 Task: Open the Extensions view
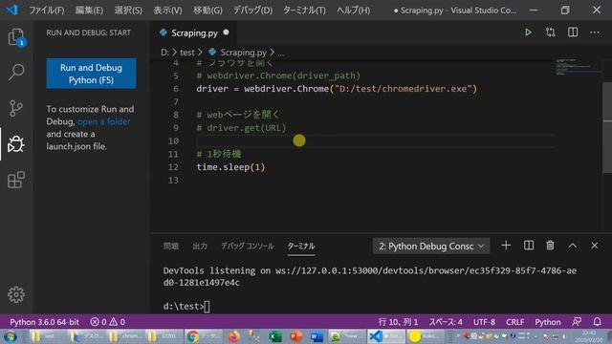pyautogui.click(x=16, y=180)
